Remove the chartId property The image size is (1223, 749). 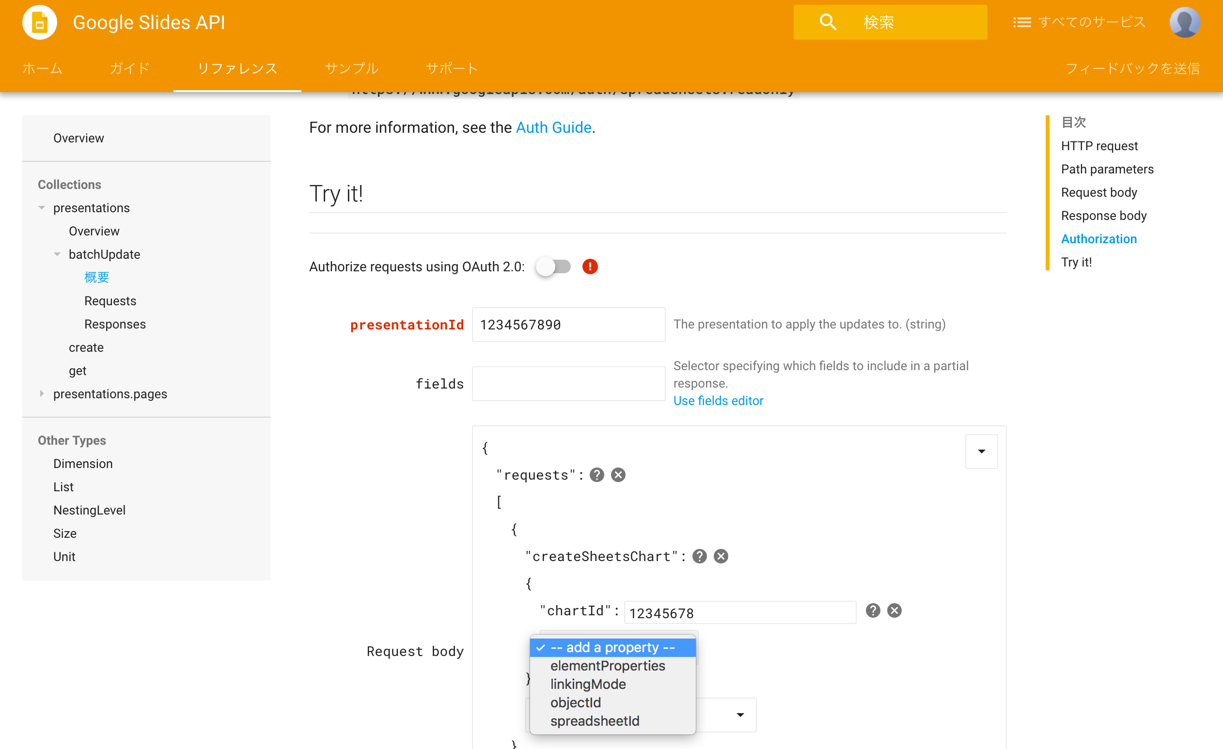pos(894,610)
